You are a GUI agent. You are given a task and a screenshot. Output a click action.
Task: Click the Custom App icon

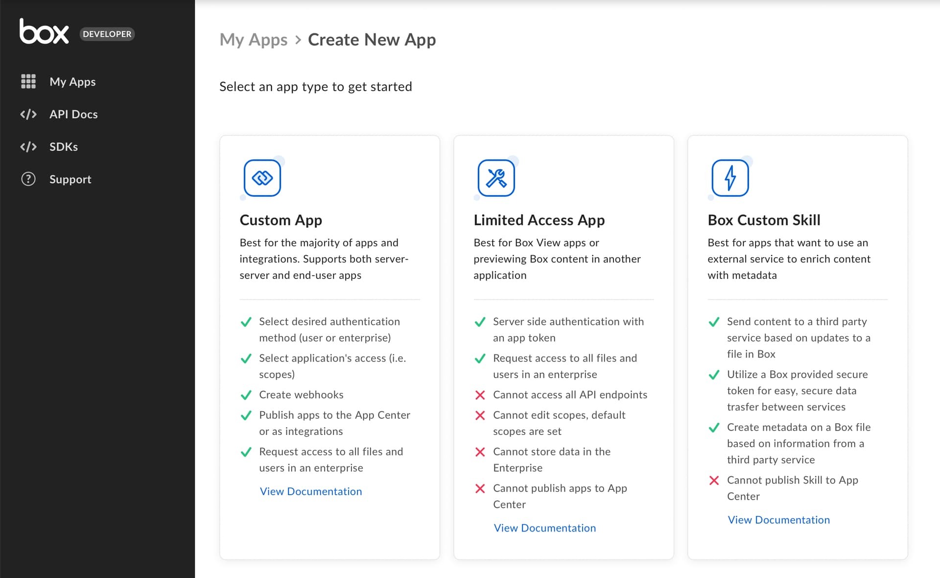click(261, 177)
